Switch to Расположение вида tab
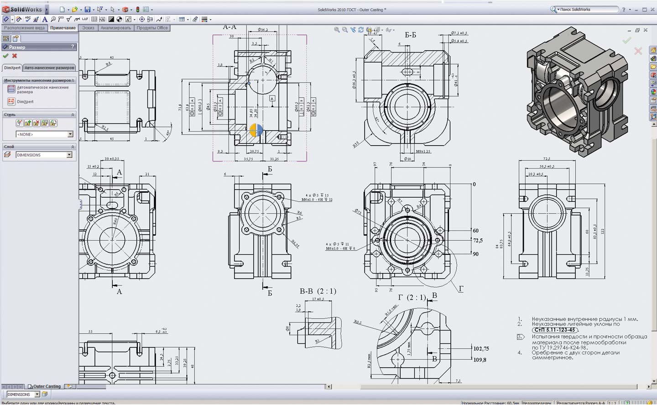Image resolution: width=657 pixels, height=405 pixels. (24, 28)
